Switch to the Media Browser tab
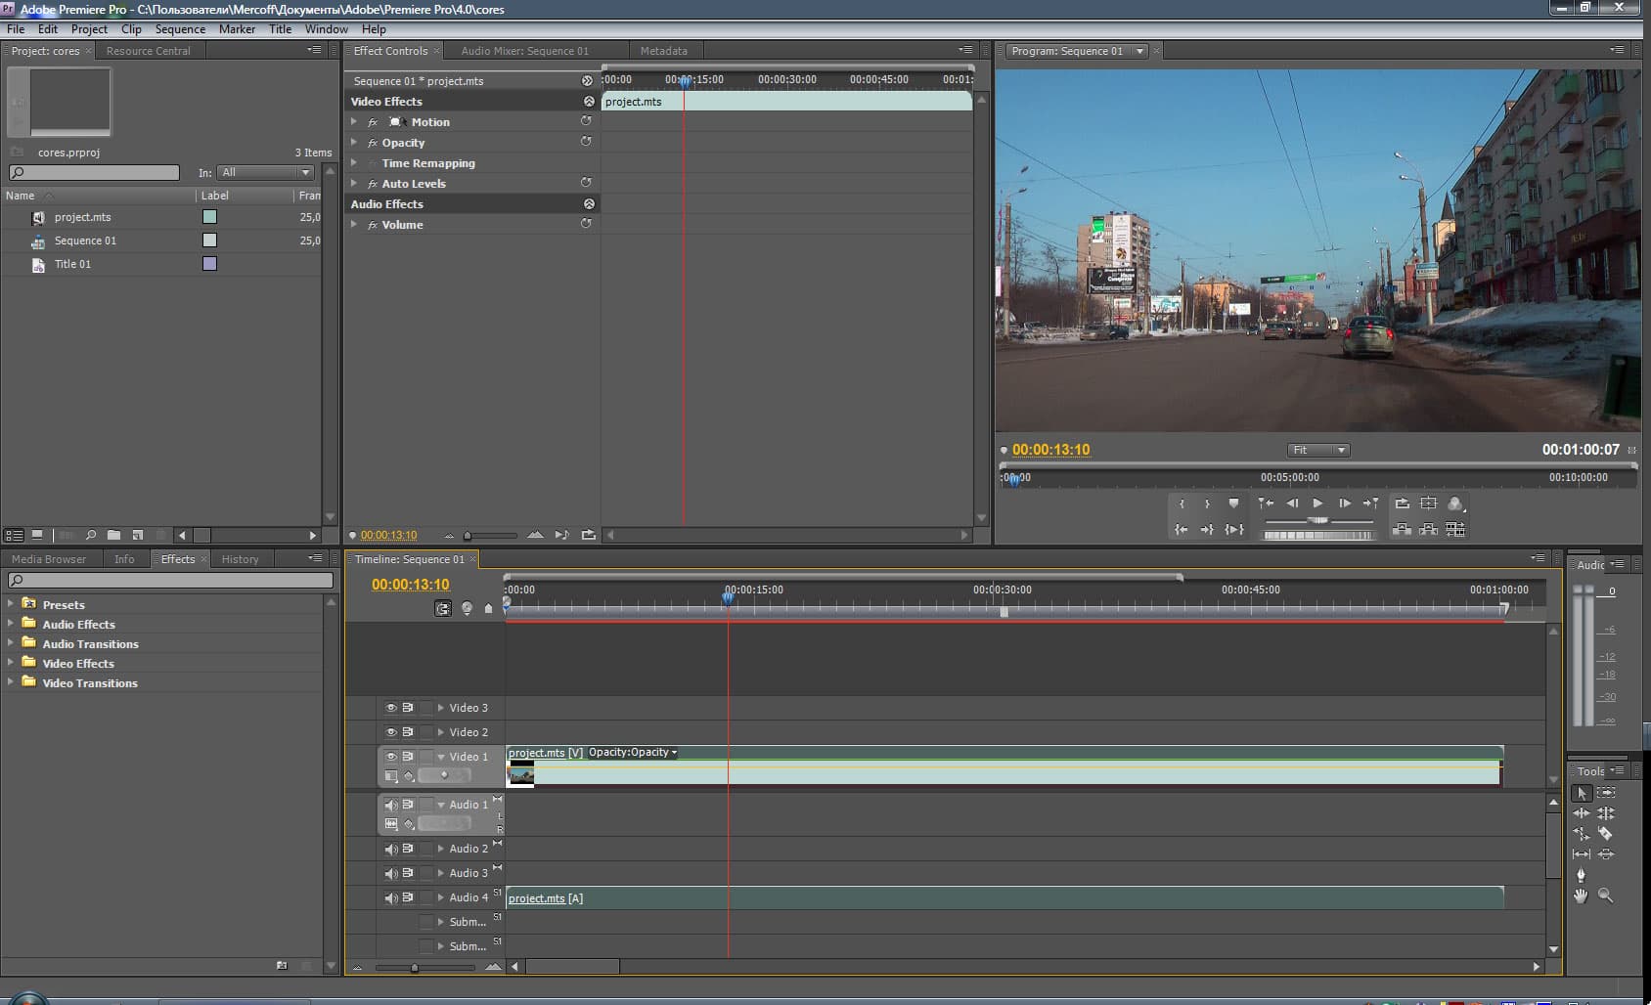The image size is (1651, 1005). tap(49, 559)
